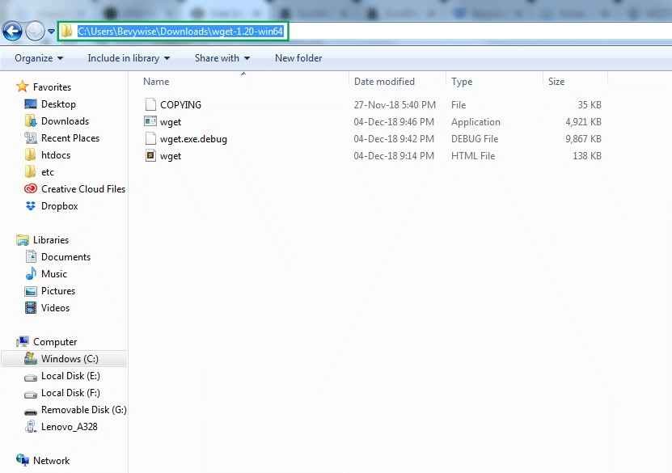
Task: Open the Lenovo_A328 device icon
Action: click(31, 426)
